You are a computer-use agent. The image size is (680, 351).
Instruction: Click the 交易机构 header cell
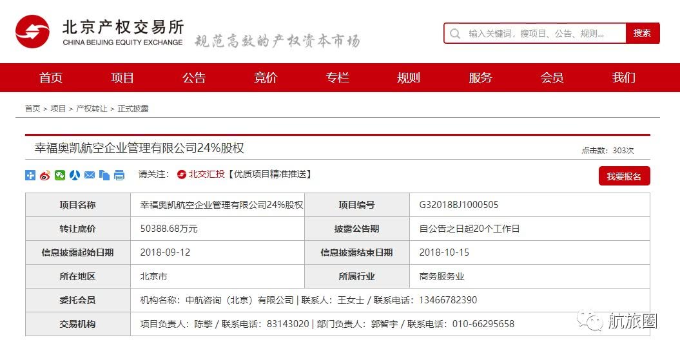78,324
